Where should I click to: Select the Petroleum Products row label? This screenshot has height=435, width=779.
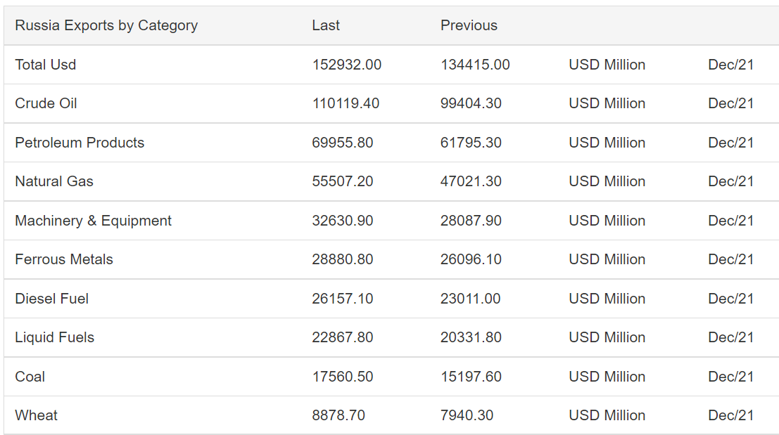80,143
